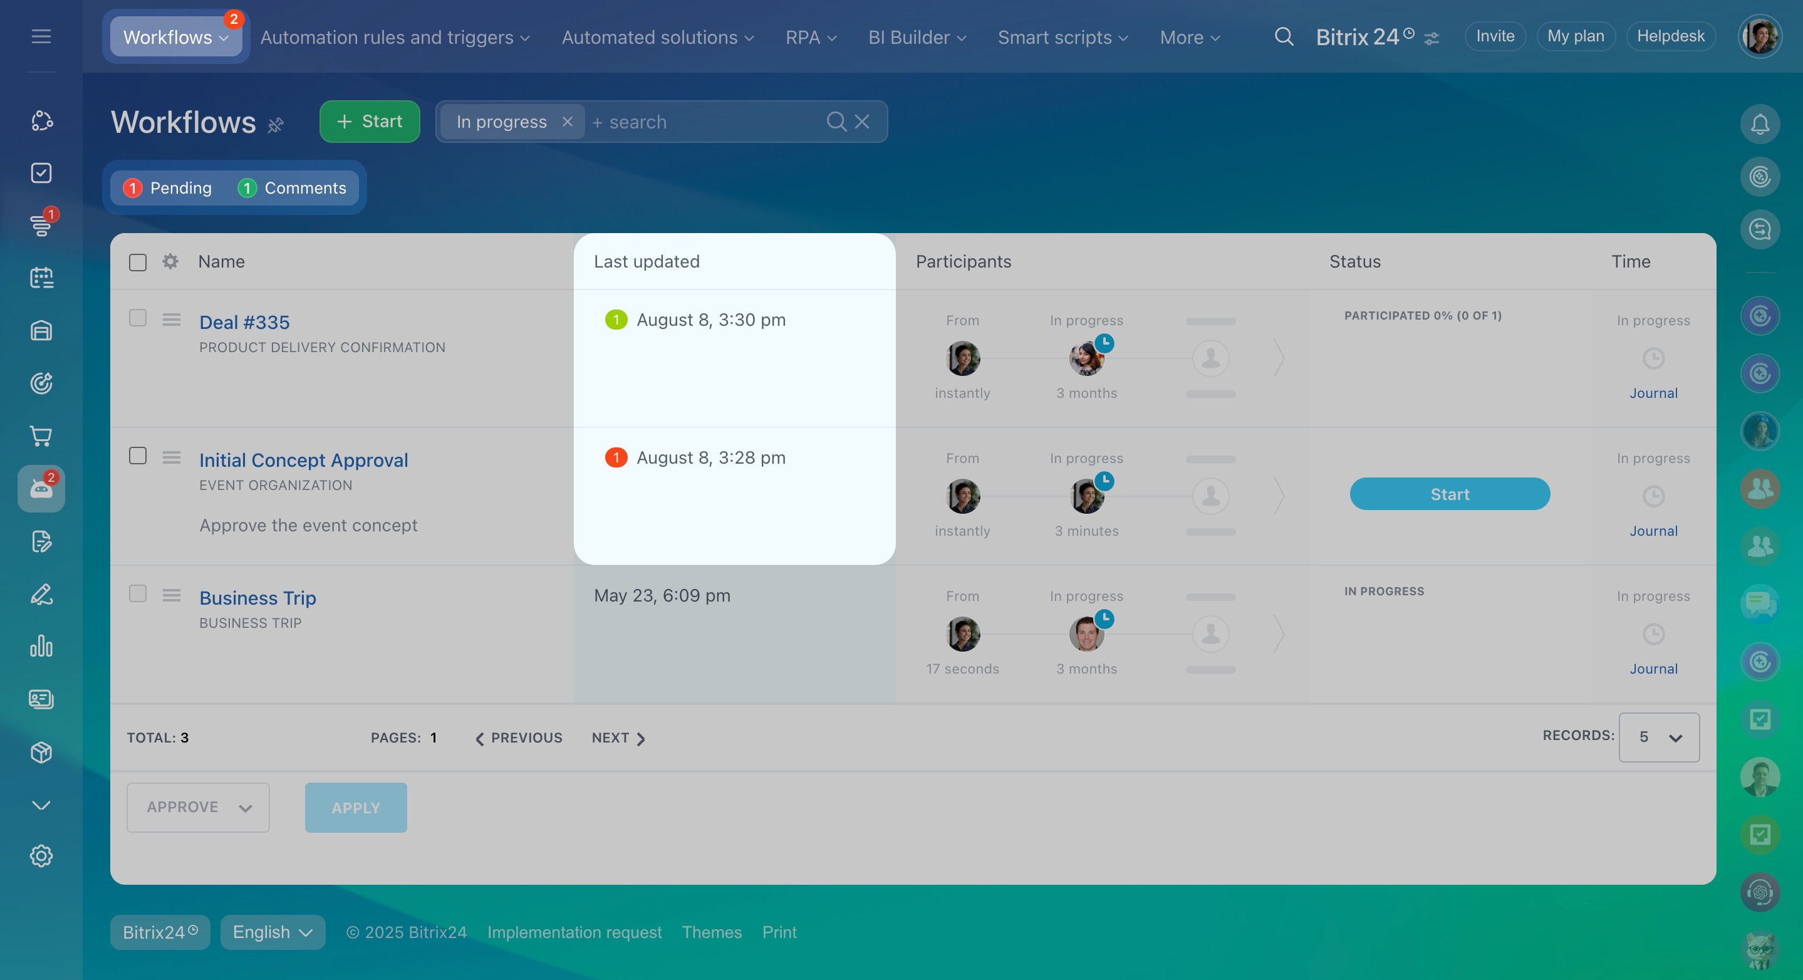
Task: Open the search magnifier in top bar
Action: point(1283,36)
